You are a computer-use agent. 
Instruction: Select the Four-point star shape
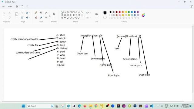[82, 15]
